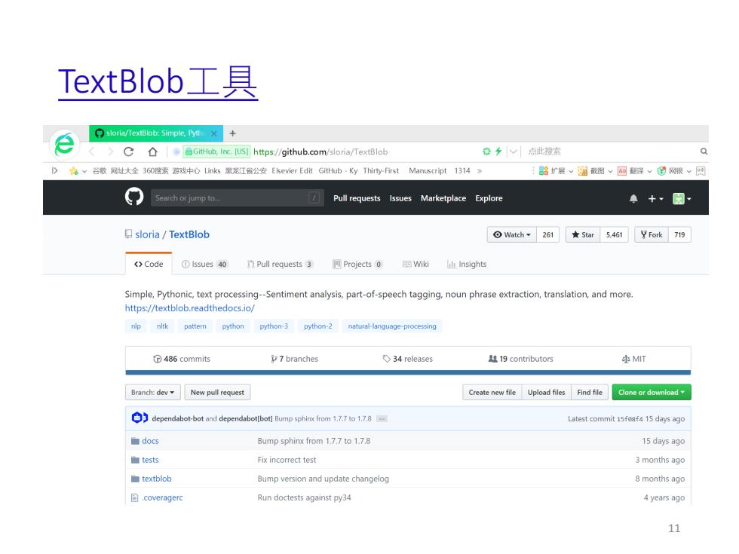Open Marketplace in the top navigation
This screenshot has height=554, width=739.
tap(443, 198)
